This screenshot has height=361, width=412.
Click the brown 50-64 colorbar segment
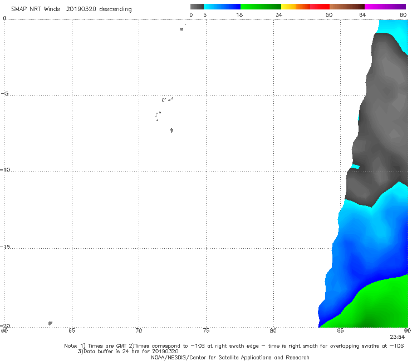[347, 7]
